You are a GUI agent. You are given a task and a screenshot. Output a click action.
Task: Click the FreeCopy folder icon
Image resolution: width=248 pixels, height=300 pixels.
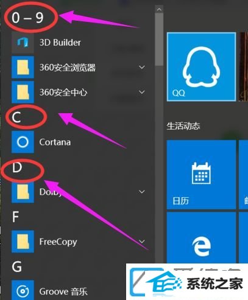[x=23, y=242]
